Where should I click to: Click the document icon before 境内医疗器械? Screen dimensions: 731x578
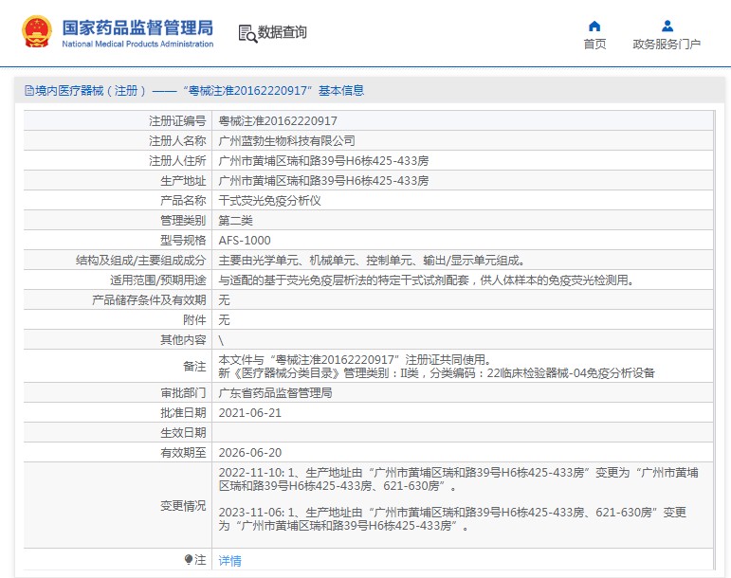click(x=29, y=91)
